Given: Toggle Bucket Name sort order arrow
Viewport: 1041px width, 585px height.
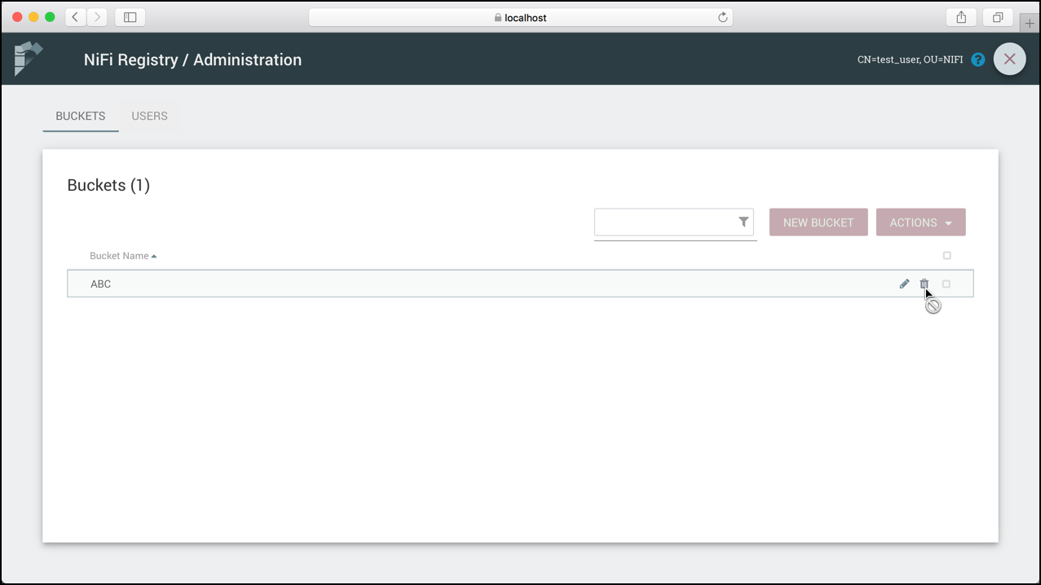Looking at the screenshot, I should (x=155, y=255).
